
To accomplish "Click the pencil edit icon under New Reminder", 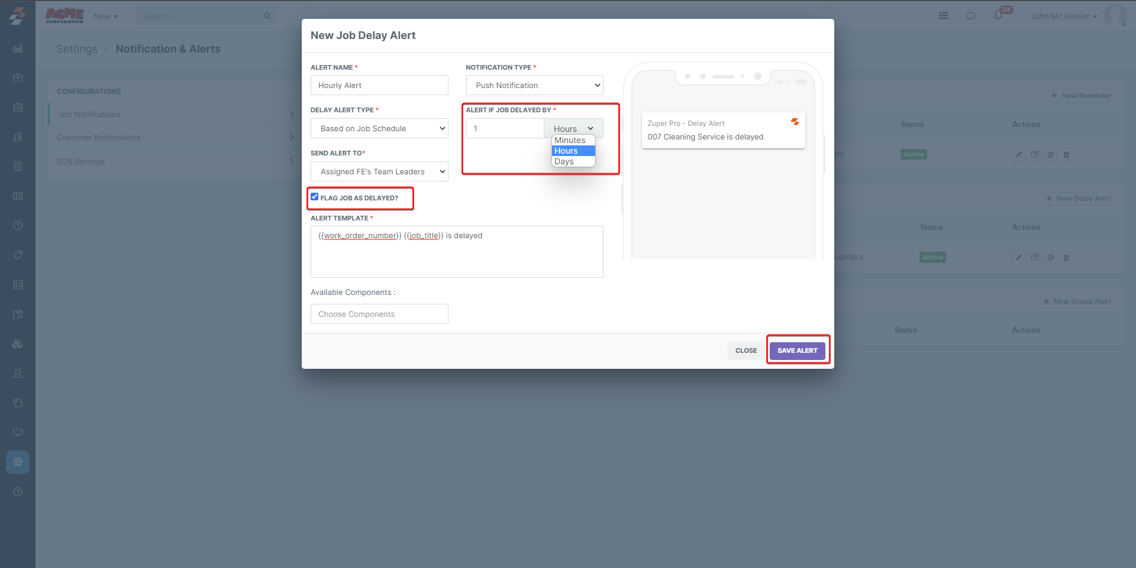I will coord(1019,155).
